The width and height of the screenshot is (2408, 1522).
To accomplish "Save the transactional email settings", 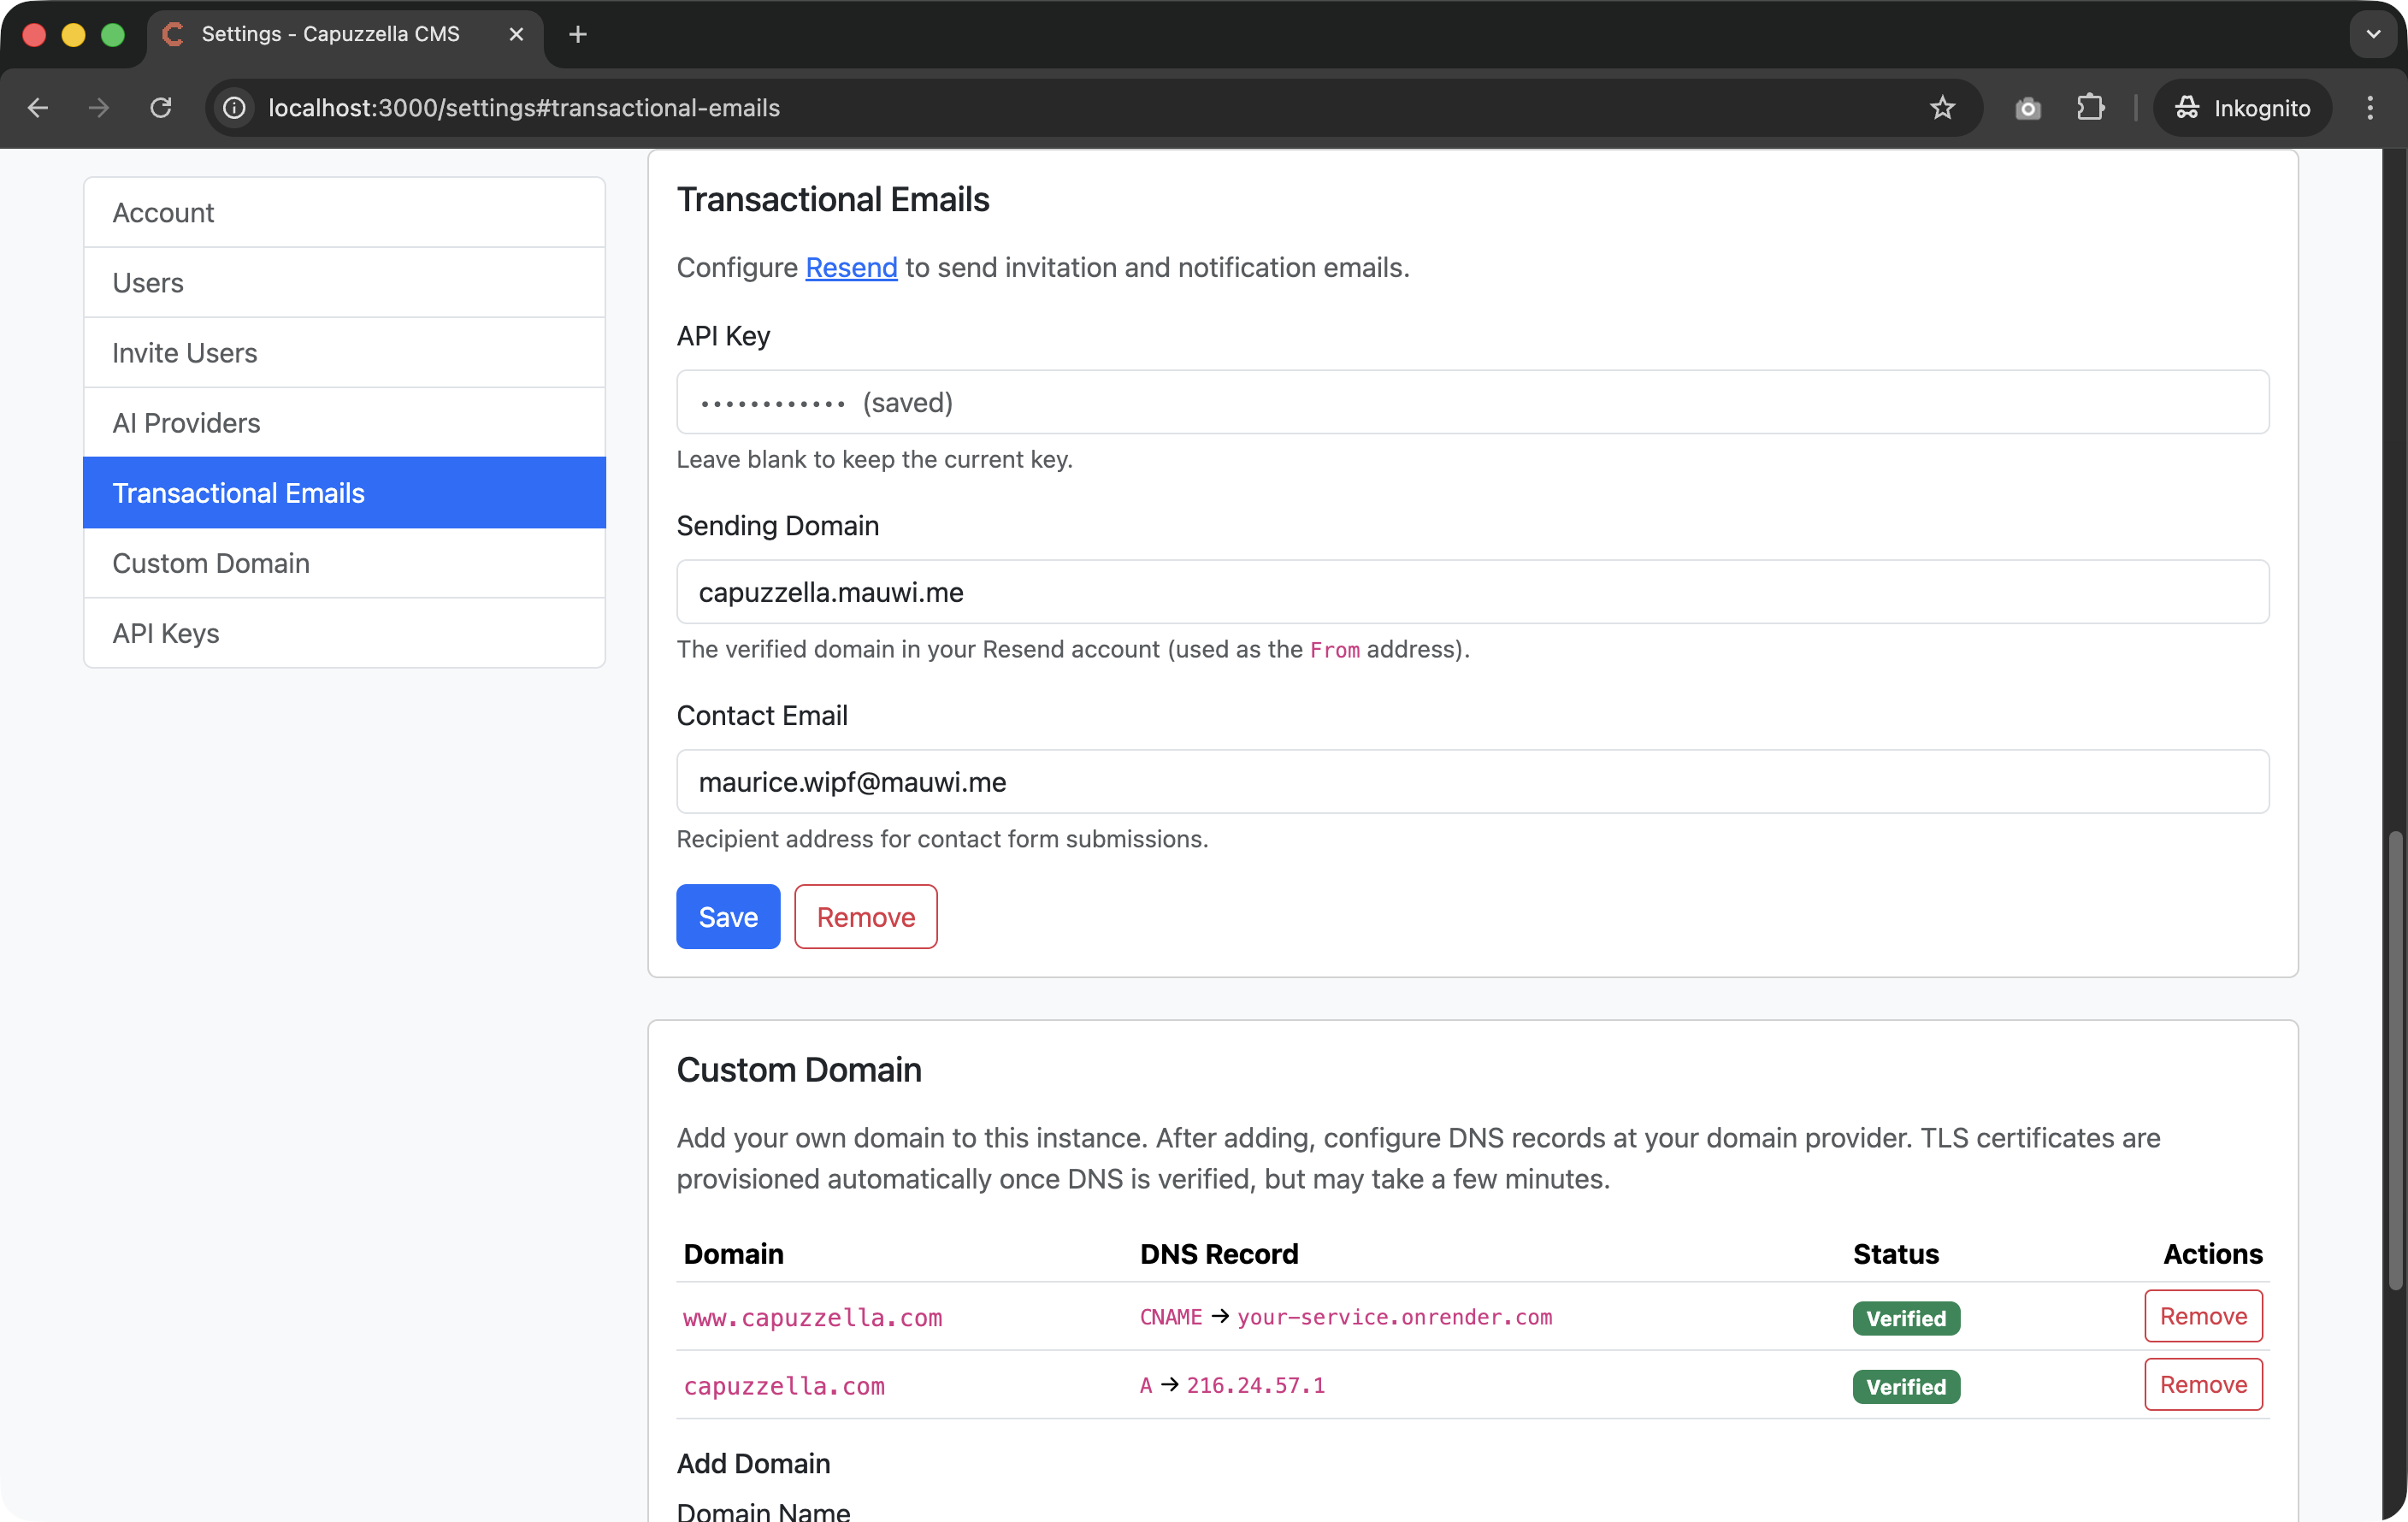I will 727,916.
